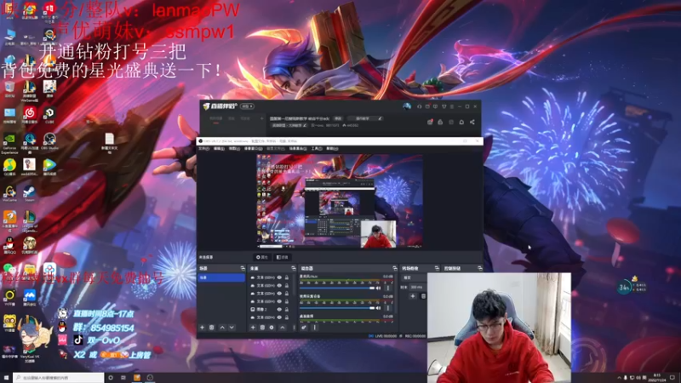Adjust the second mixer channel volume slider

coord(337,308)
